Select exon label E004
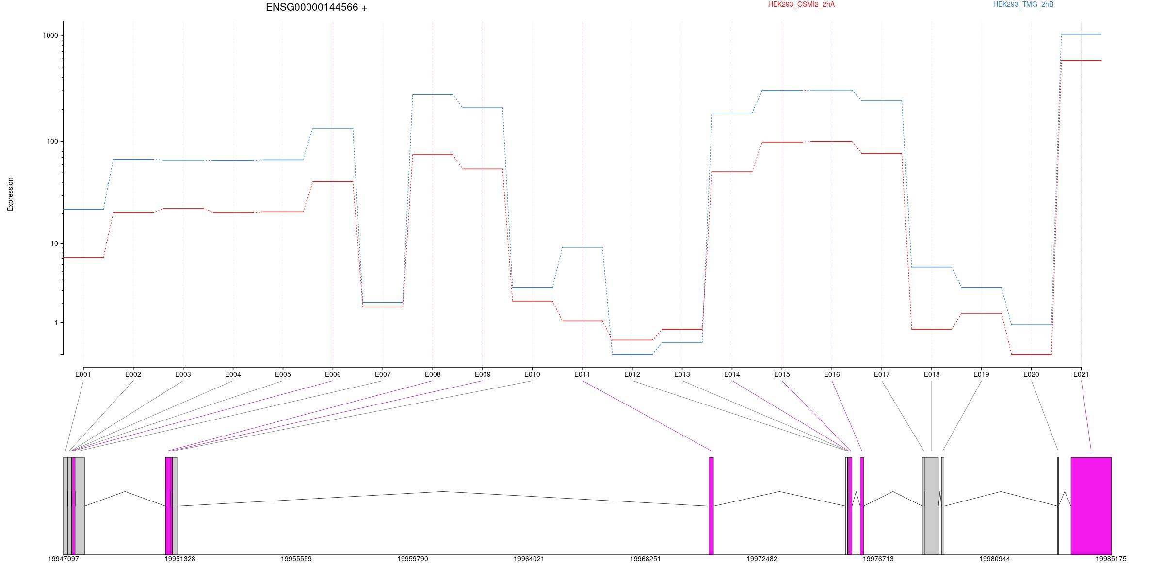 pos(233,374)
